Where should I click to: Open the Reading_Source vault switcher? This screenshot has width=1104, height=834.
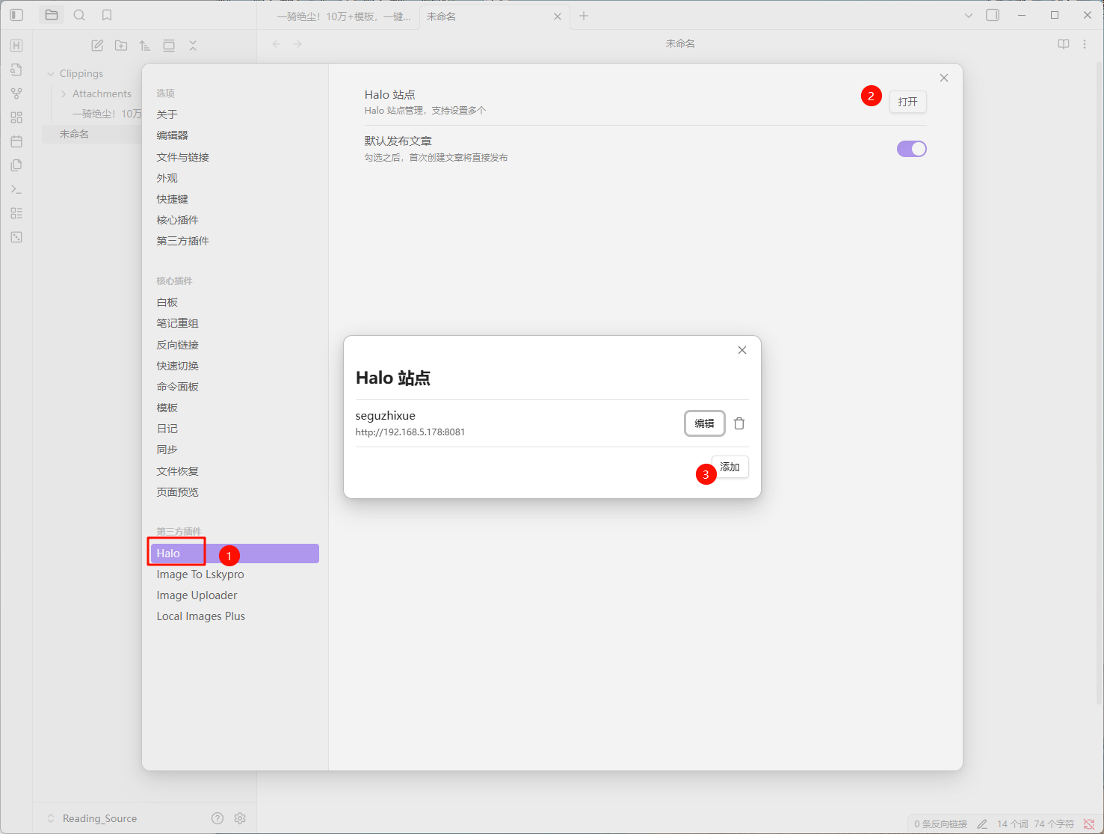(x=99, y=818)
